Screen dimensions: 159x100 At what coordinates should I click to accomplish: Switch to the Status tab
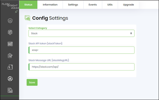28,5
